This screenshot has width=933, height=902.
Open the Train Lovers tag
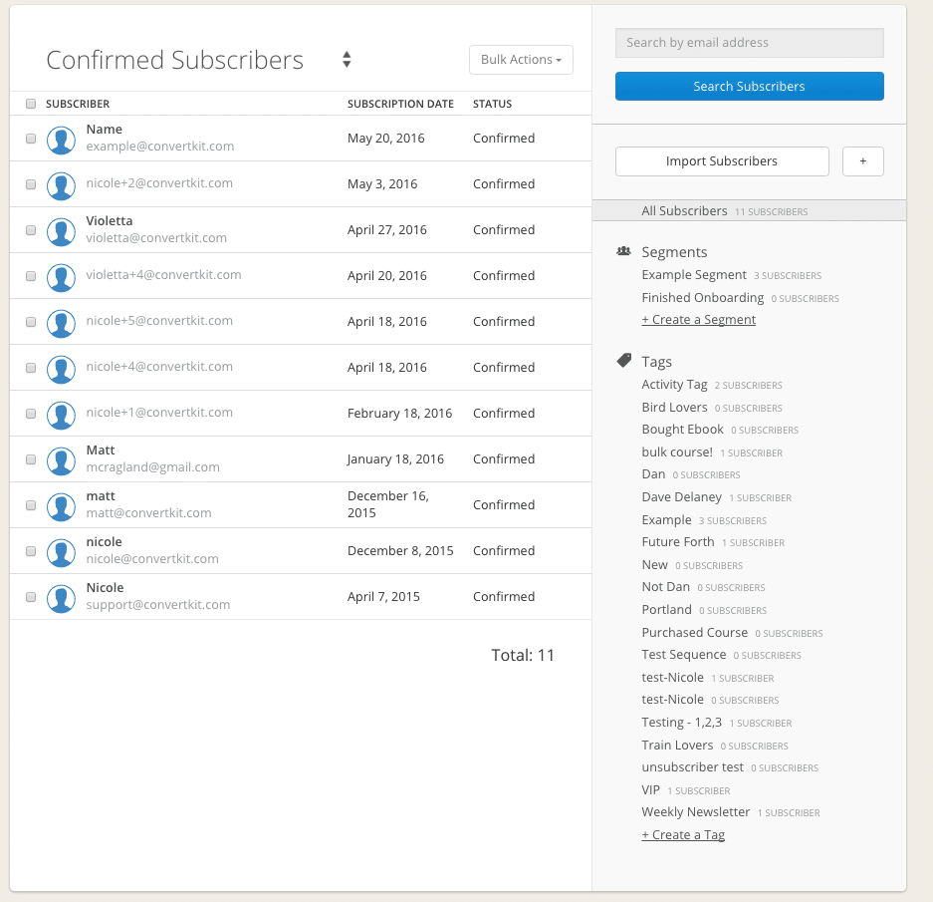pos(677,746)
